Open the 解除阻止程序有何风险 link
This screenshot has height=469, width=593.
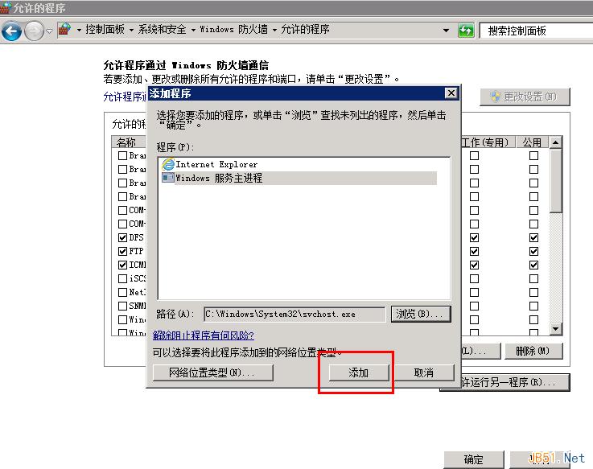(x=204, y=335)
